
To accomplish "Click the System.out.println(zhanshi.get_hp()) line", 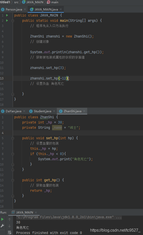I will coord(67,52).
